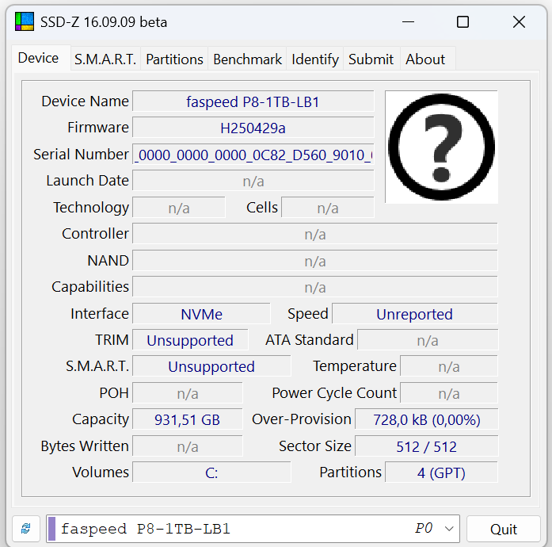
Task: Open the Submit tab
Action: pos(371,59)
